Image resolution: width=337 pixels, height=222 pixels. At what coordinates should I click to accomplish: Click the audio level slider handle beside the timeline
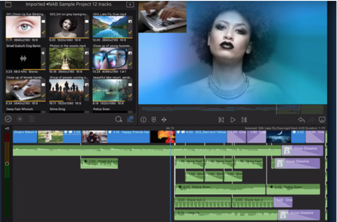7,163
